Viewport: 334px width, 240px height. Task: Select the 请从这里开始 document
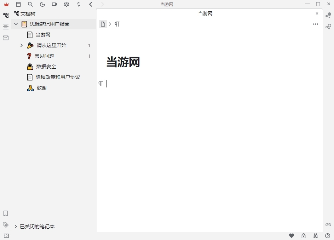[52, 45]
